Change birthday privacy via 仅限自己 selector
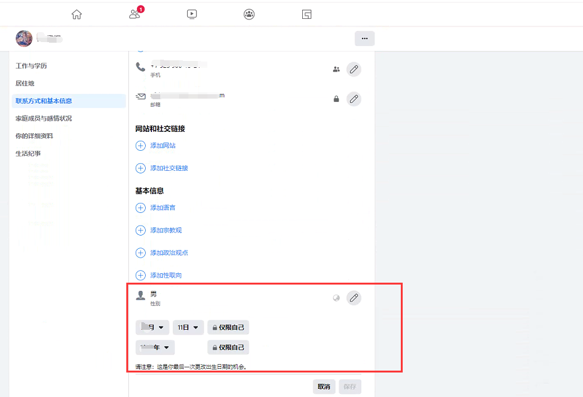Screen dimensions: 583x397 (228, 327)
